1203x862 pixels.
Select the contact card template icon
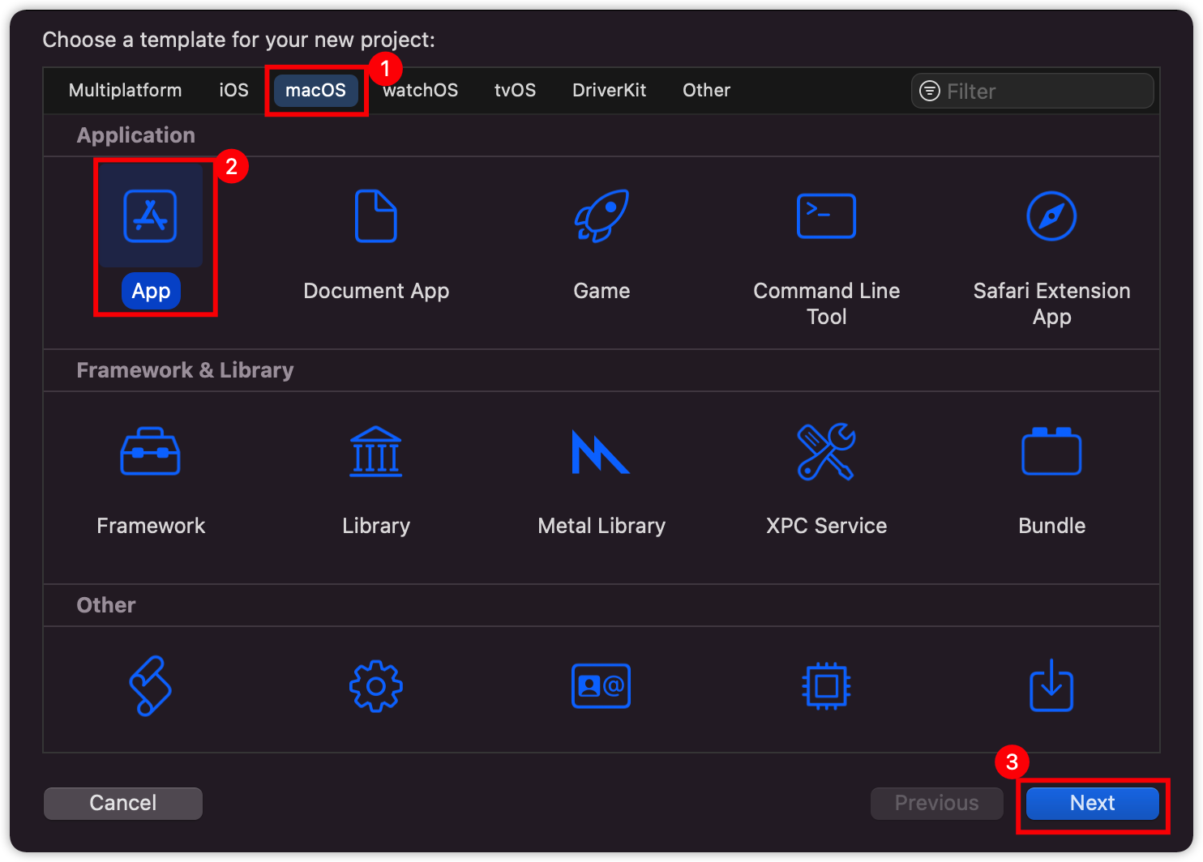pos(601,686)
